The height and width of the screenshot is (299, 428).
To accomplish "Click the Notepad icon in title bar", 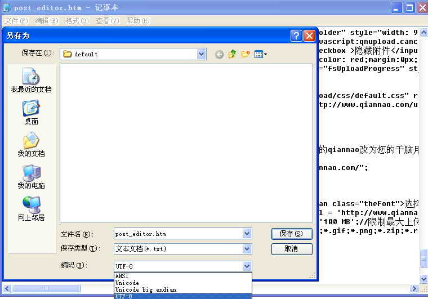I will click(7, 7).
